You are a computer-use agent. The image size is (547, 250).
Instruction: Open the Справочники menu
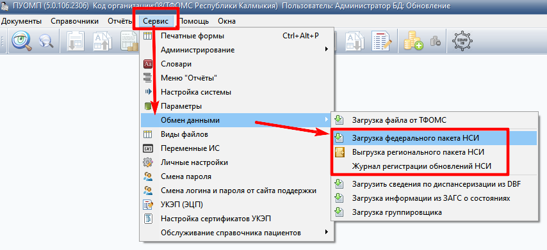tap(75, 21)
